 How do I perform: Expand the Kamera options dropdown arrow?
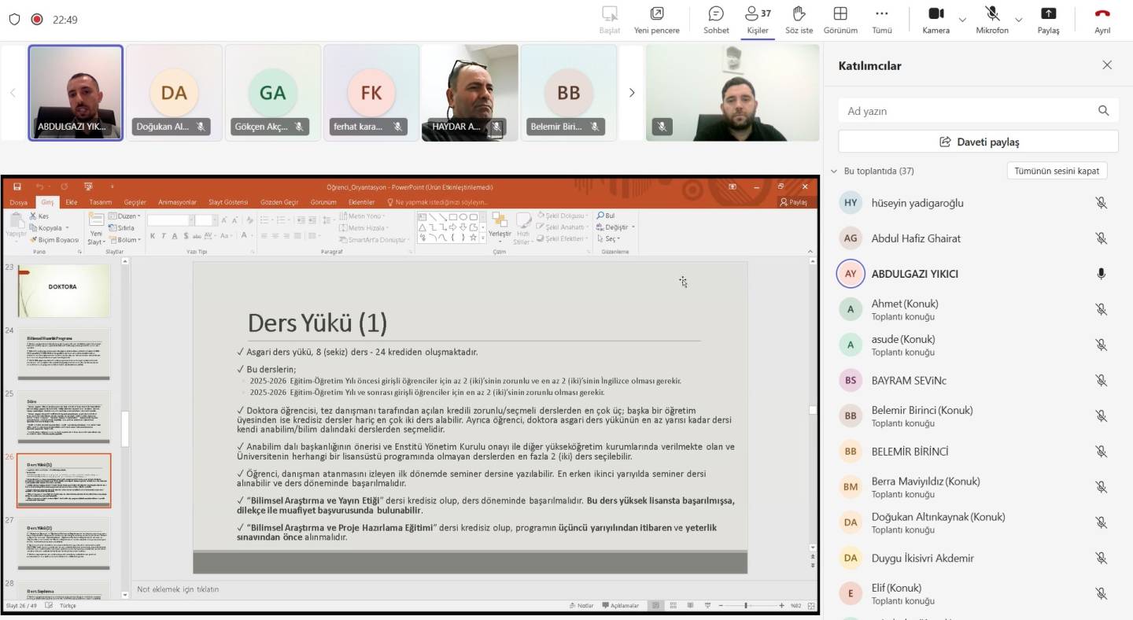(962, 20)
